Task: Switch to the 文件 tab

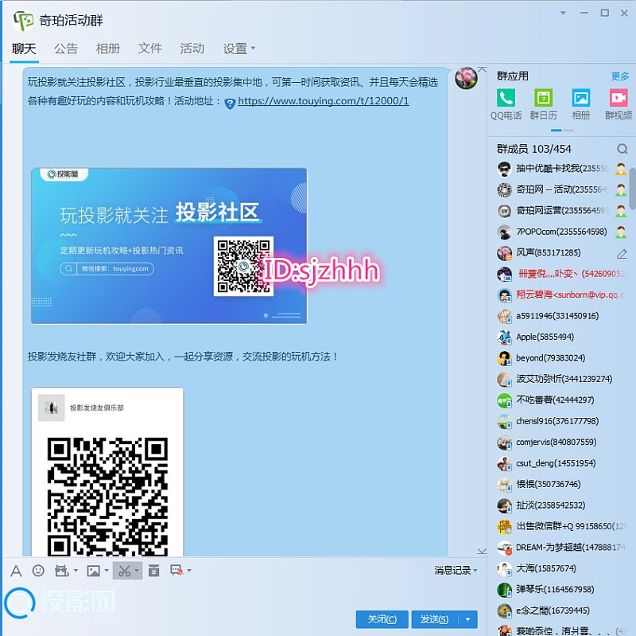Action: [x=150, y=49]
